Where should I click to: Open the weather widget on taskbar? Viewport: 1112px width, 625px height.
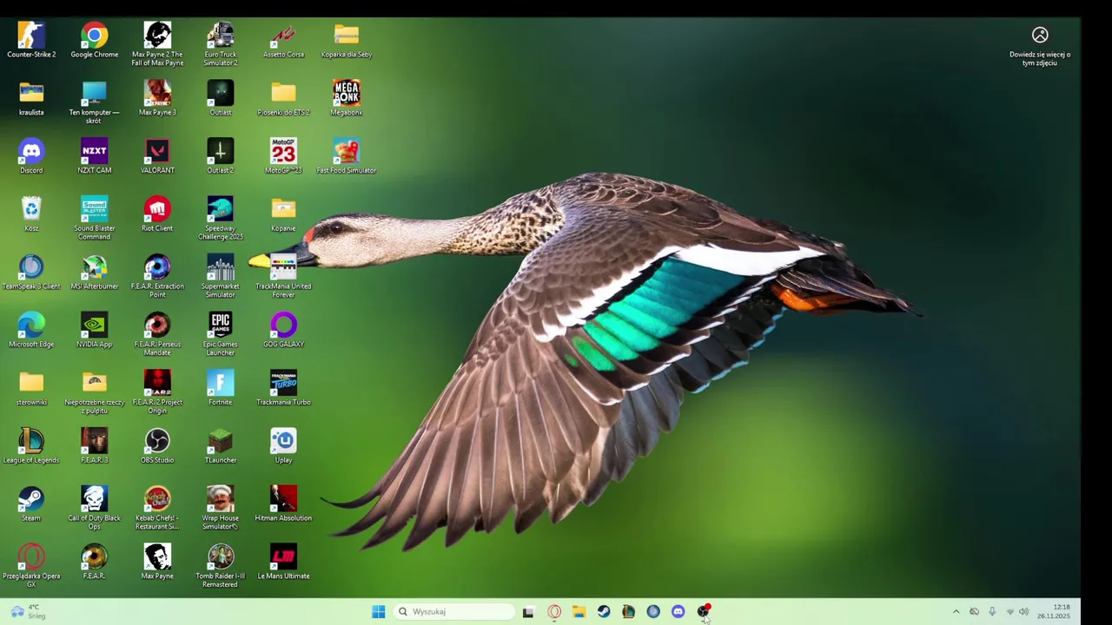pos(27,612)
